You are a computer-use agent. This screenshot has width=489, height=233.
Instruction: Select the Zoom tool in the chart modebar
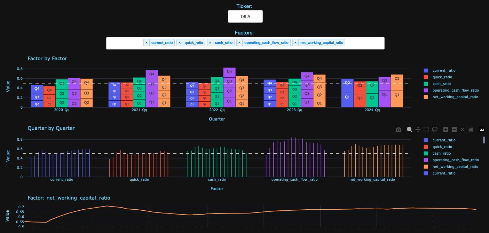[410, 130]
